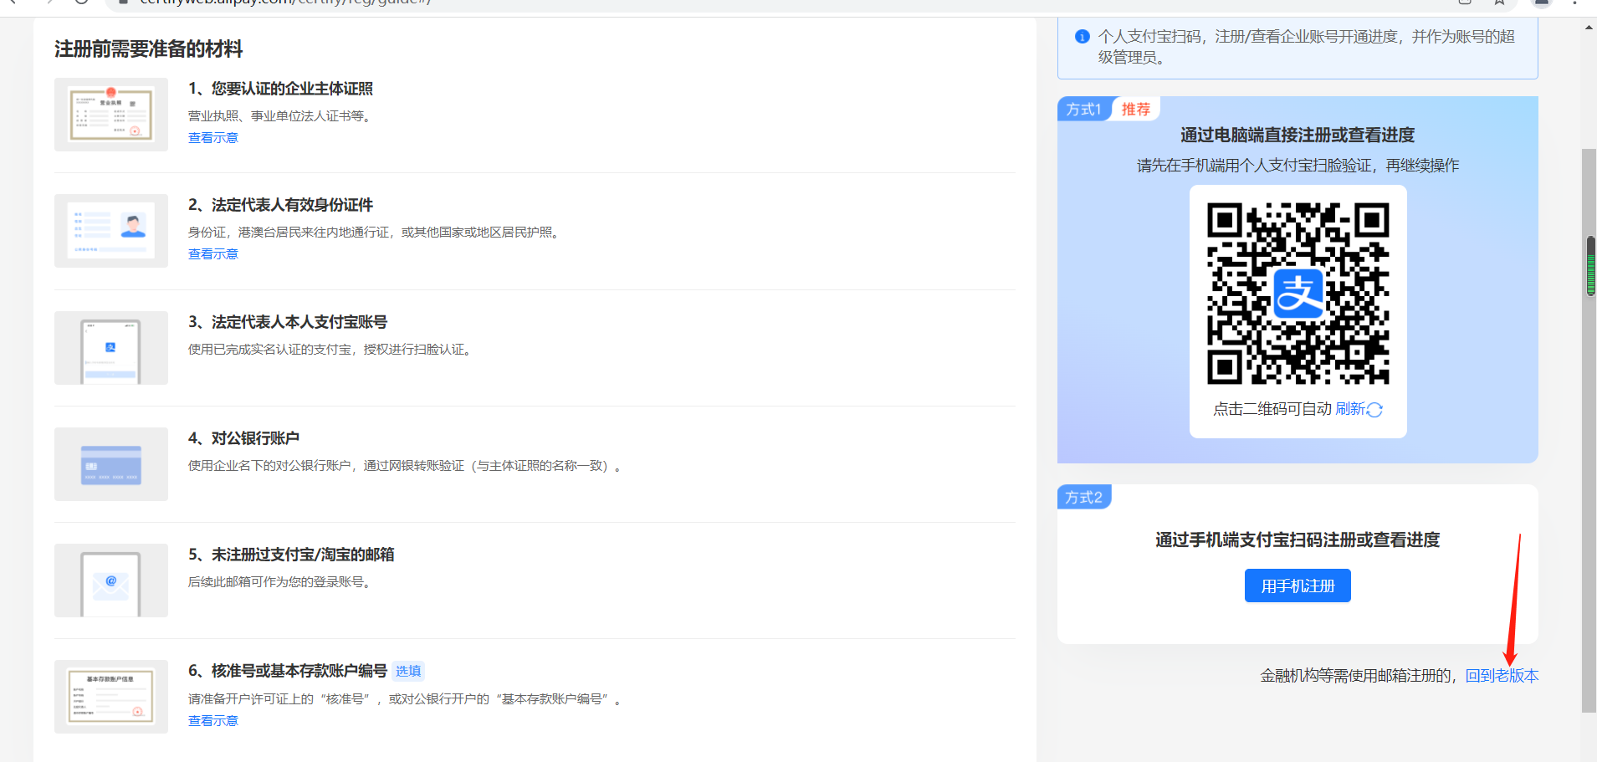Click the 用手机注册 button

(1298, 586)
